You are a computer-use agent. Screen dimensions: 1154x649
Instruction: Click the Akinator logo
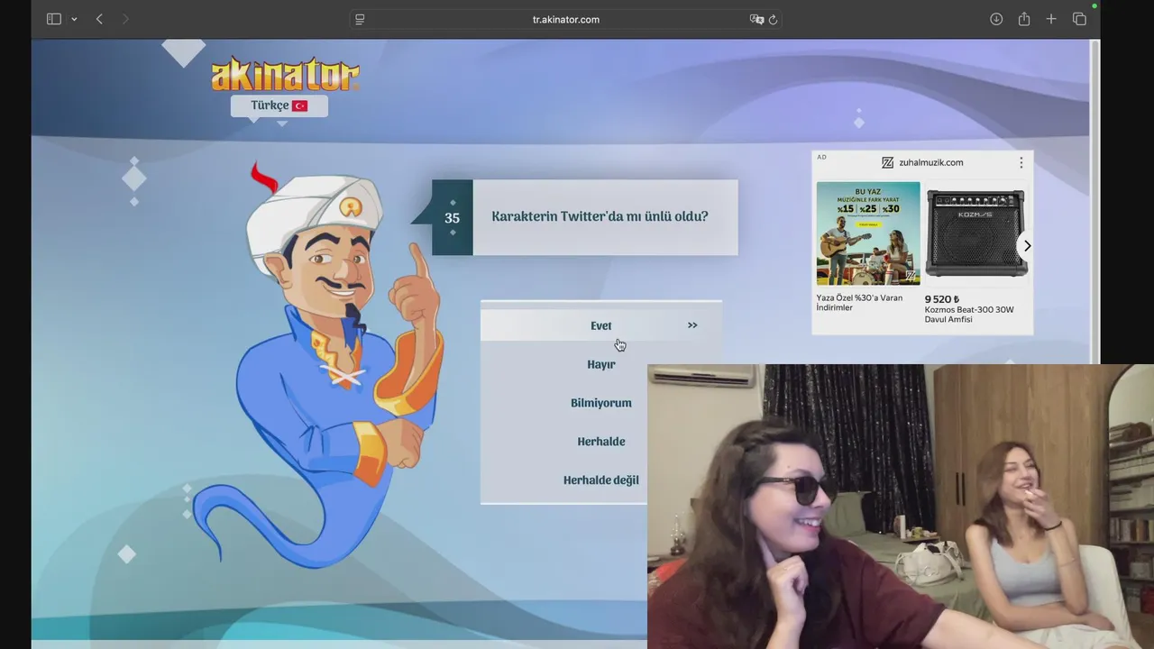pos(285,76)
